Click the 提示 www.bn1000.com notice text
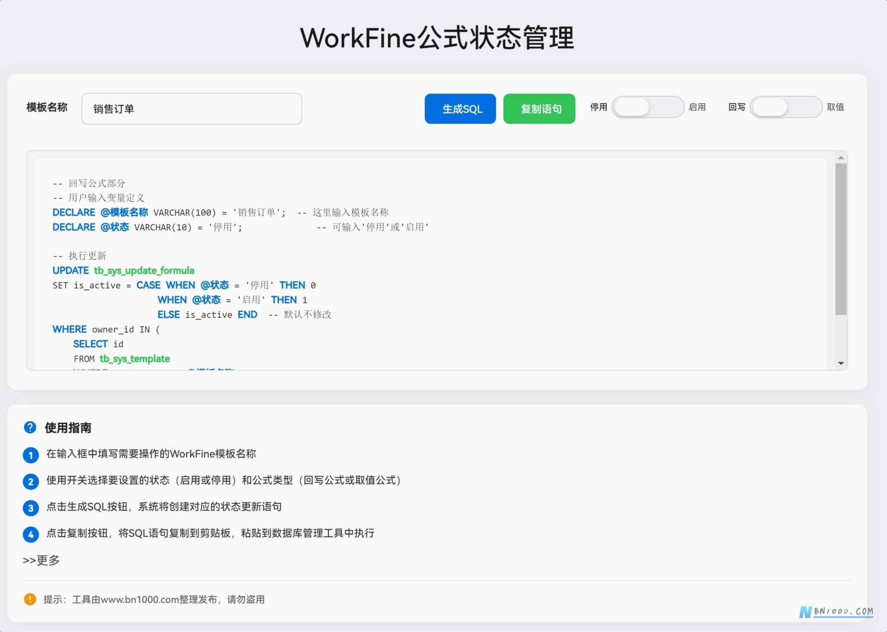The width and height of the screenshot is (887, 632). tap(154, 600)
